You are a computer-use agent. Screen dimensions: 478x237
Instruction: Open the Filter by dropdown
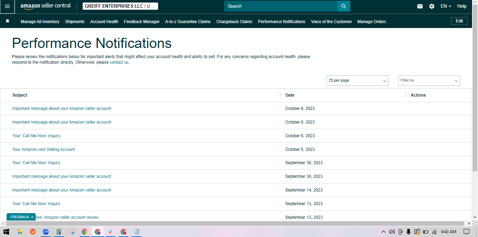(x=429, y=81)
